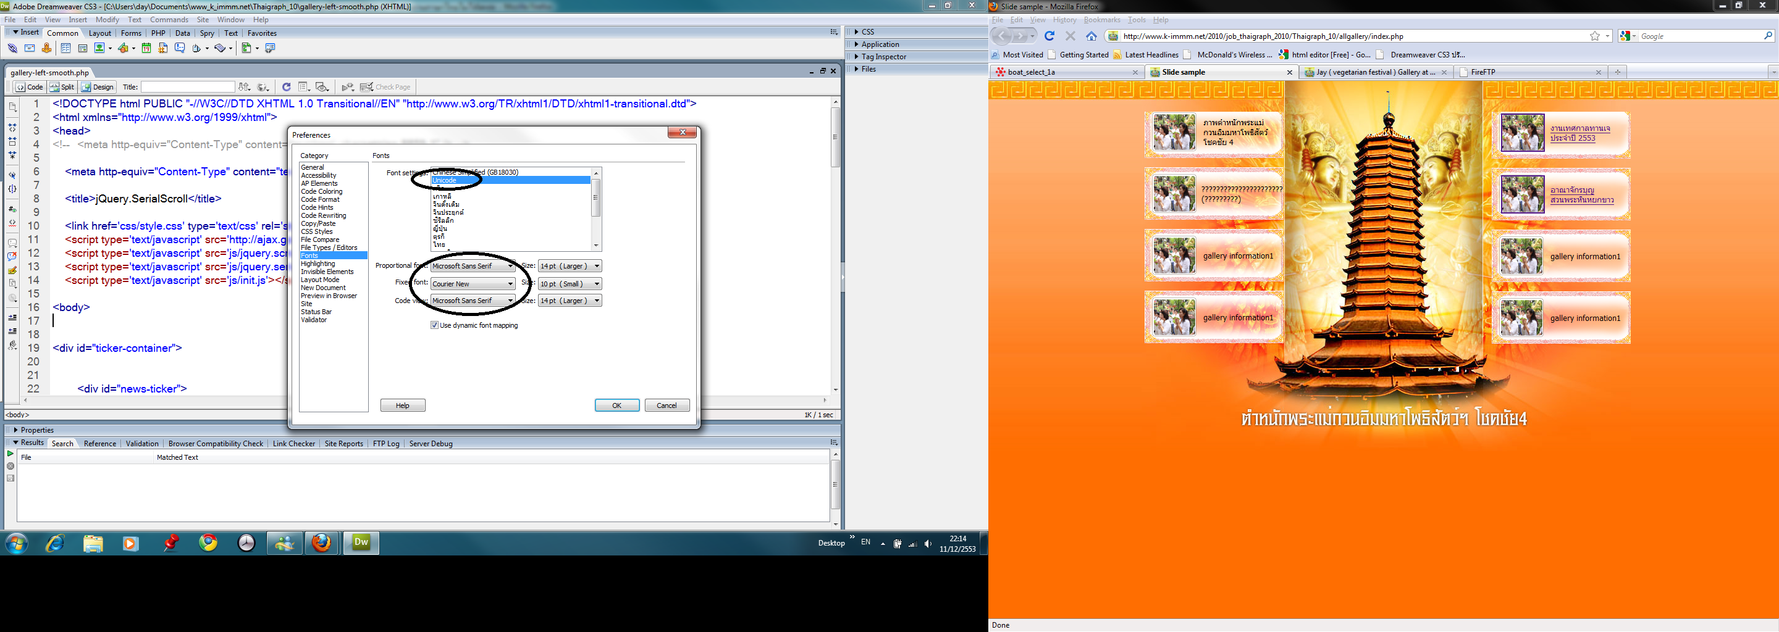Image resolution: width=1779 pixels, height=632 pixels.
Task: Open the Modify menu in Dreamweaver
Action: (x=107, y=20)
